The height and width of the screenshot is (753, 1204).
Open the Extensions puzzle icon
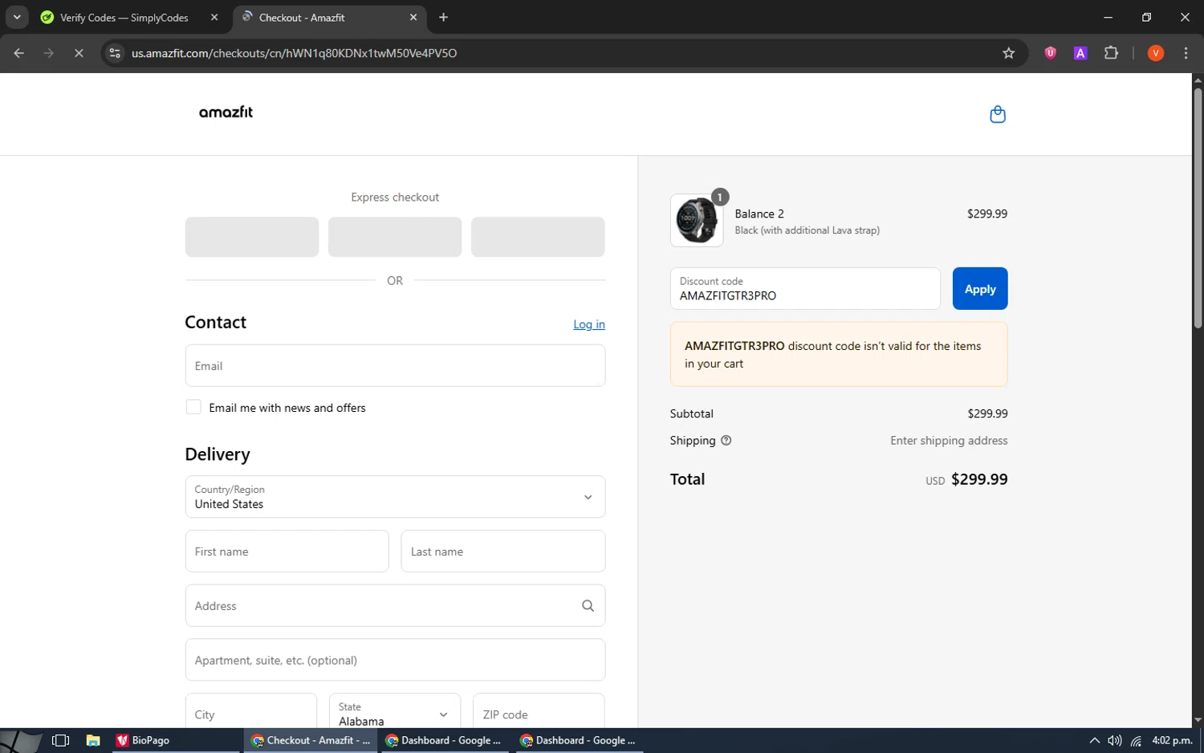click(x=1111, y=53)
